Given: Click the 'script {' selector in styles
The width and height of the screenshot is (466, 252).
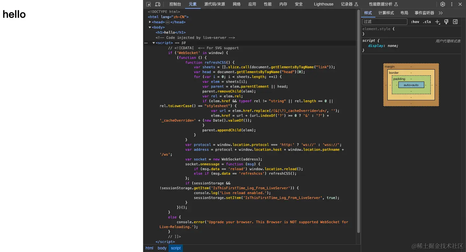Looking at the screenshot, I should coord(371,40).
